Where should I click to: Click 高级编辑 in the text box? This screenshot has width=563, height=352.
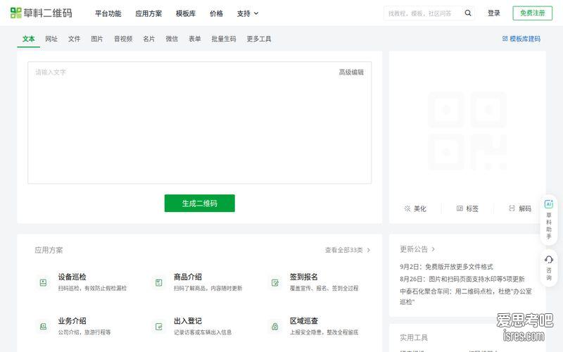pos(351,73)
